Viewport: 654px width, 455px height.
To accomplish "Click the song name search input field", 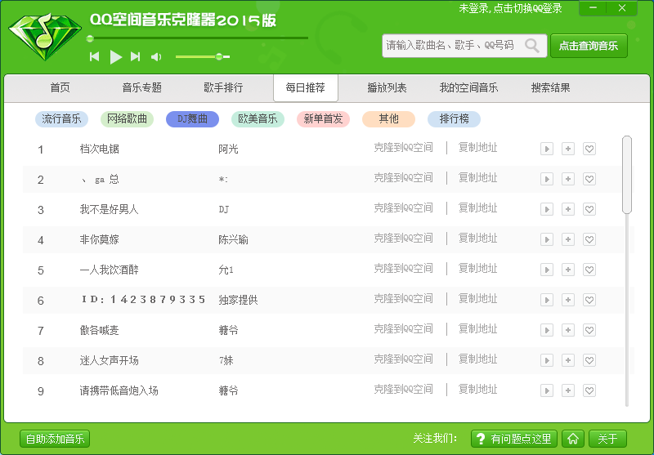I will click(x=451, y=46).
